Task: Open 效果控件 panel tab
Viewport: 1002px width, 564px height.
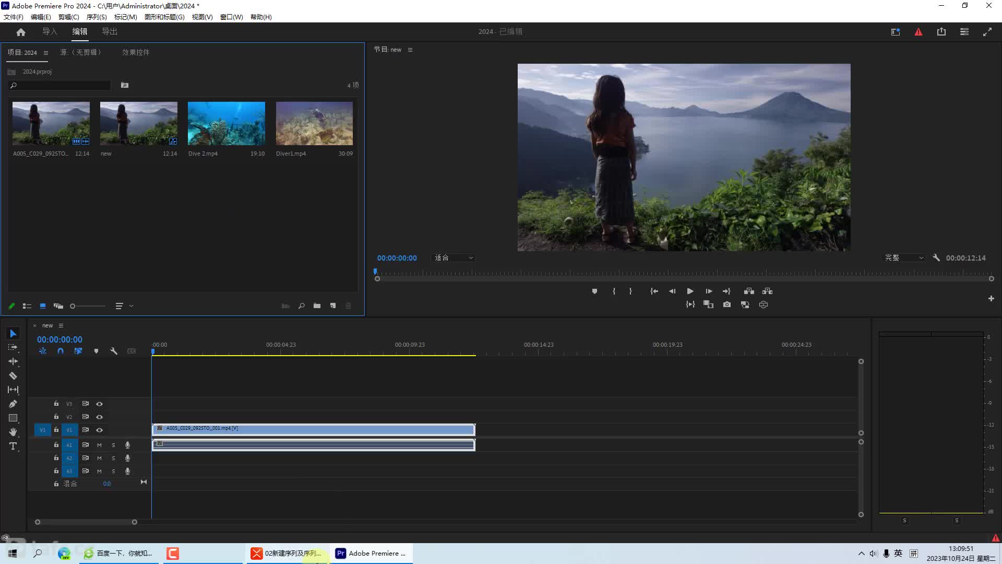Action: [136, 53]
